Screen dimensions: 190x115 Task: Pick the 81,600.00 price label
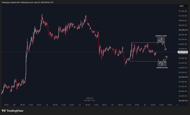[183, 82]
